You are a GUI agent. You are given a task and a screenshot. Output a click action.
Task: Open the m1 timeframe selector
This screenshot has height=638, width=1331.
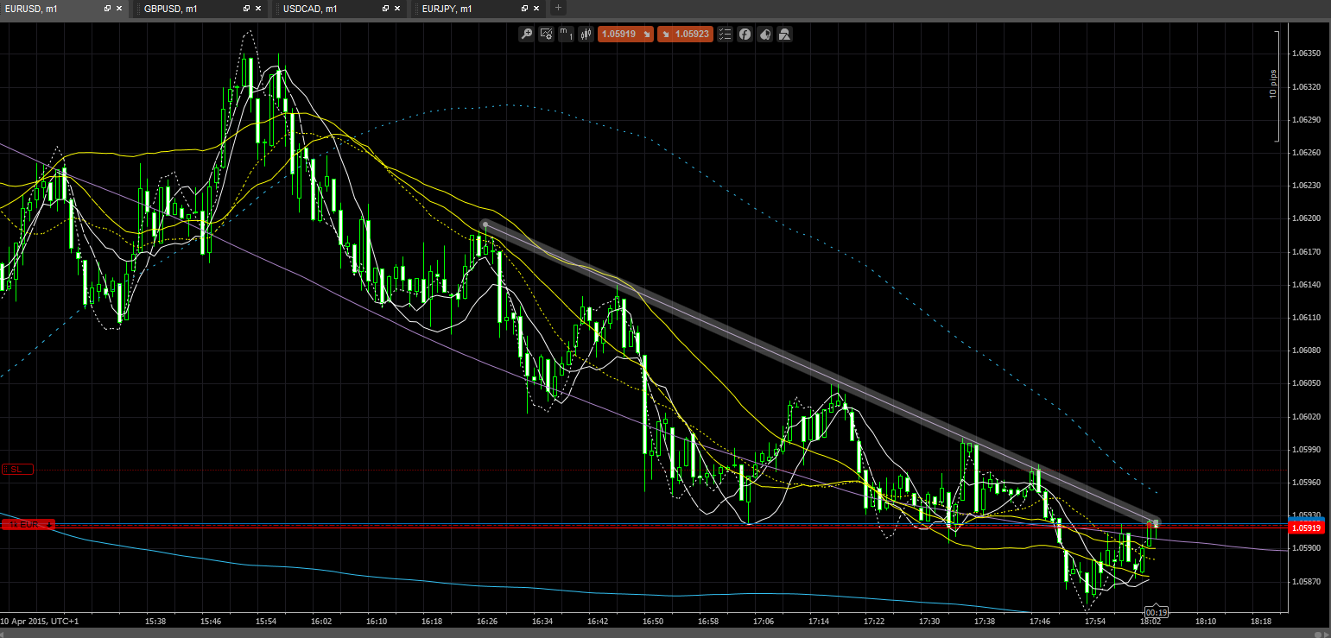(x=566, y=35)
